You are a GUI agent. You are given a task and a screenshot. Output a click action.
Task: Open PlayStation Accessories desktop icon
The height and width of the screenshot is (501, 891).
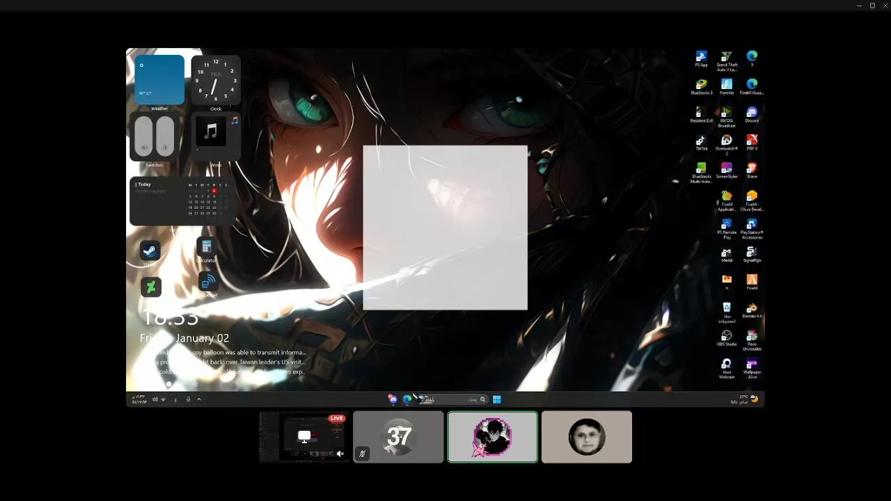752,229
